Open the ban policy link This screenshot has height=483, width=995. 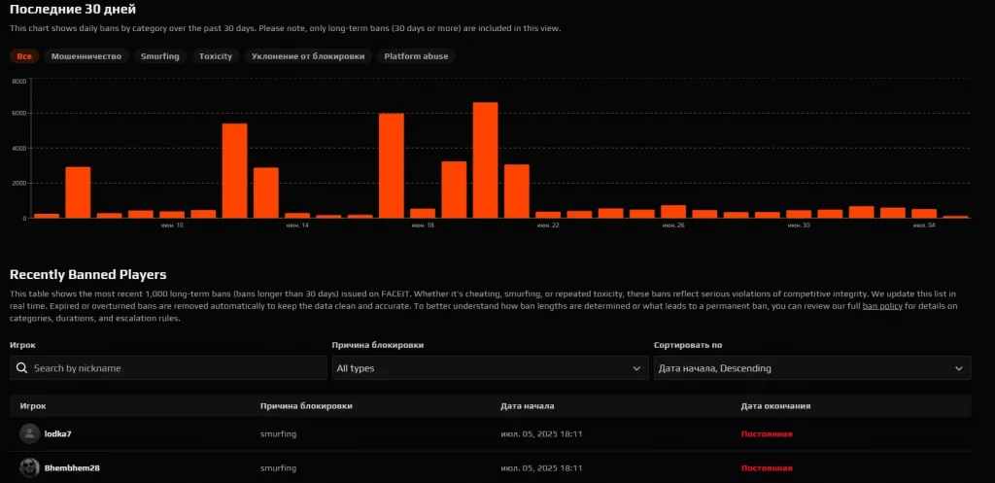tap(882, 306)
